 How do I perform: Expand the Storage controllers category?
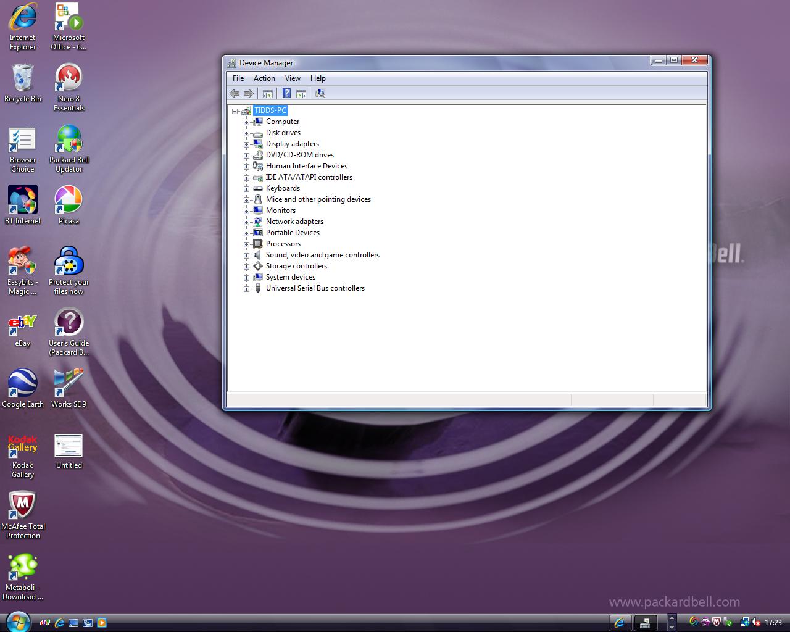(x=246, y=267)
